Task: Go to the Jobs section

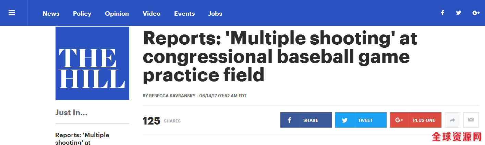Action: (x=215, y=14)
